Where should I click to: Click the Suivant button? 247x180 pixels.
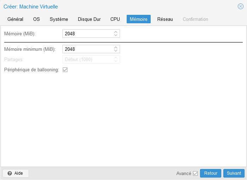(234, 173)
